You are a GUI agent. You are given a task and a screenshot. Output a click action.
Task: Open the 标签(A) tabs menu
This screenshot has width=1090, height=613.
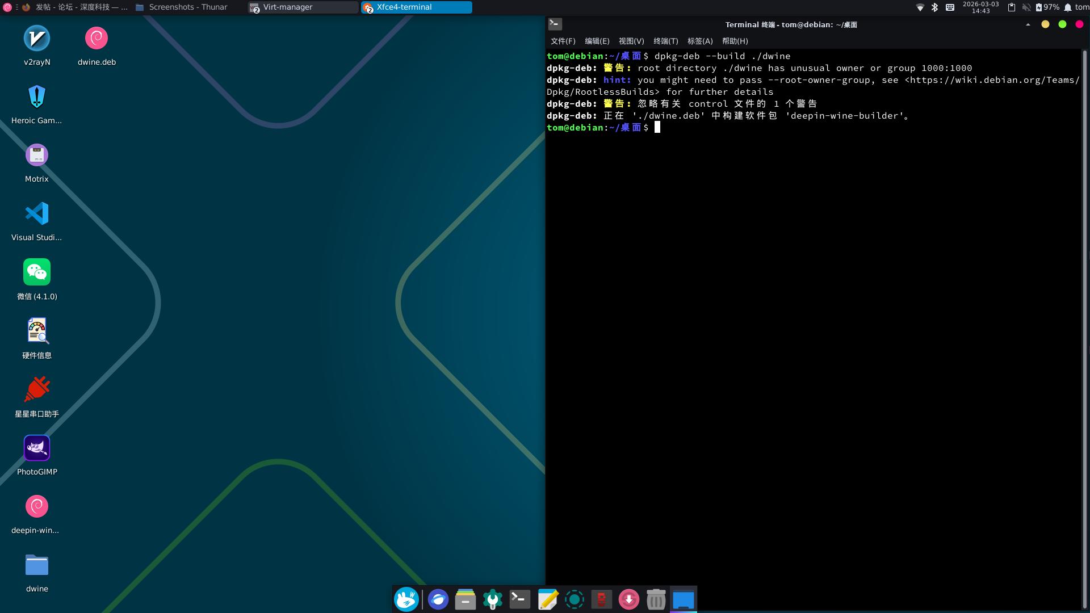pos(699,41)
